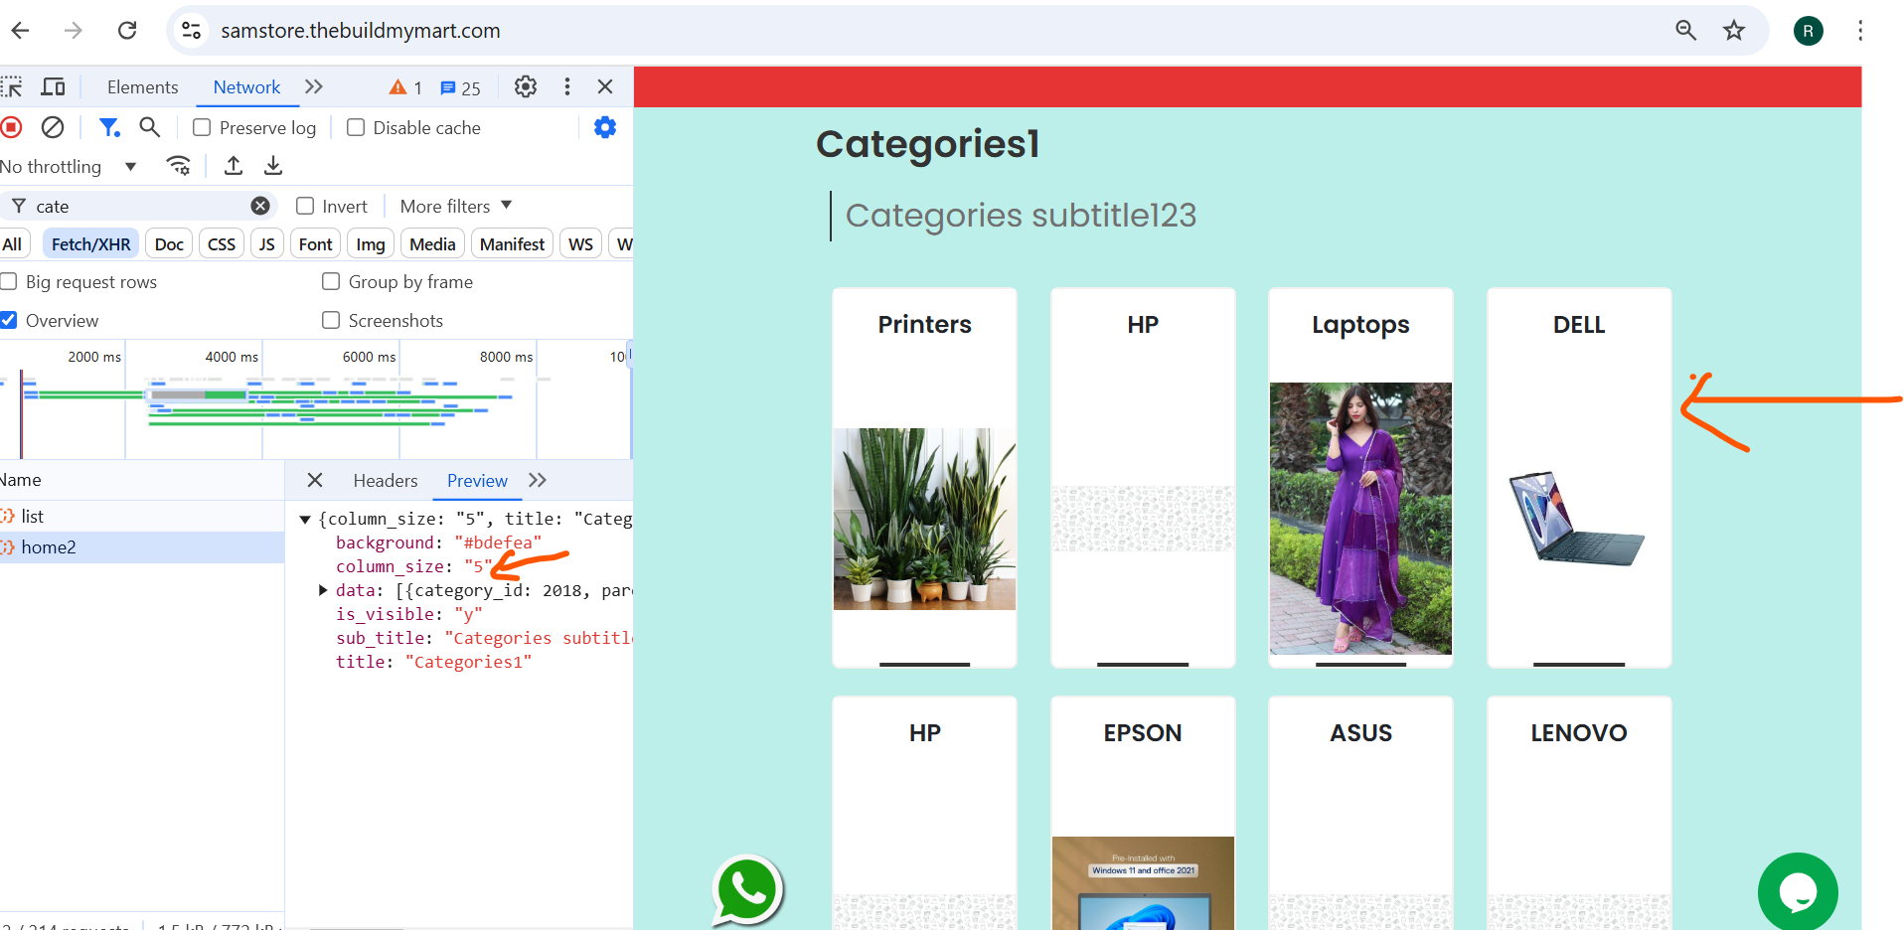The height and width of the screenshot is (930, 1904).
Task: Open the zoom magnifier in address bar
Action: (1685, 31)
